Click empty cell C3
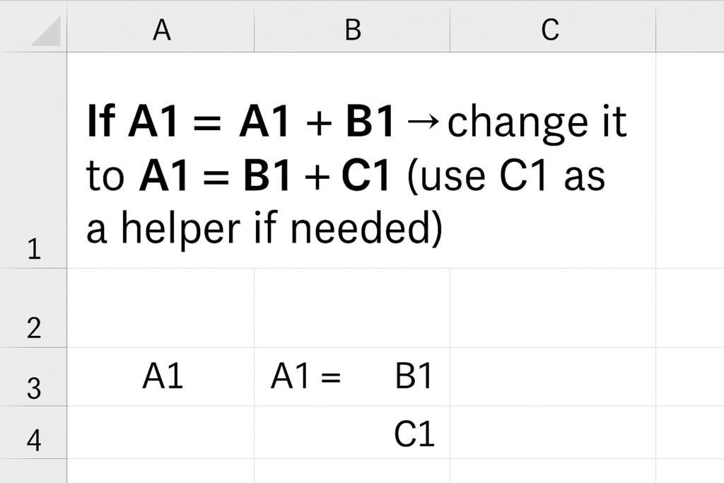Viewport: 724px width, 483px height. (552, 377)
